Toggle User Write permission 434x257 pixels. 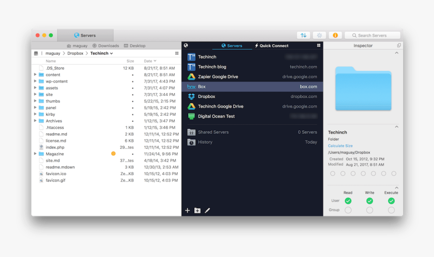point(369,201)
